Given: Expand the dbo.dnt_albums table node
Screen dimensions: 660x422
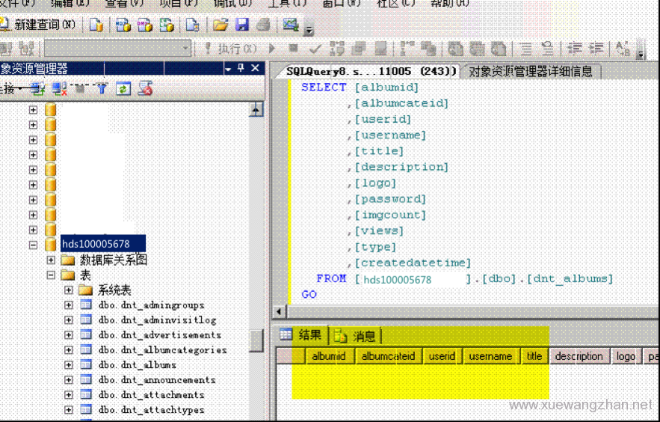Looking at the screenshot, I should (x=69, y=365).
